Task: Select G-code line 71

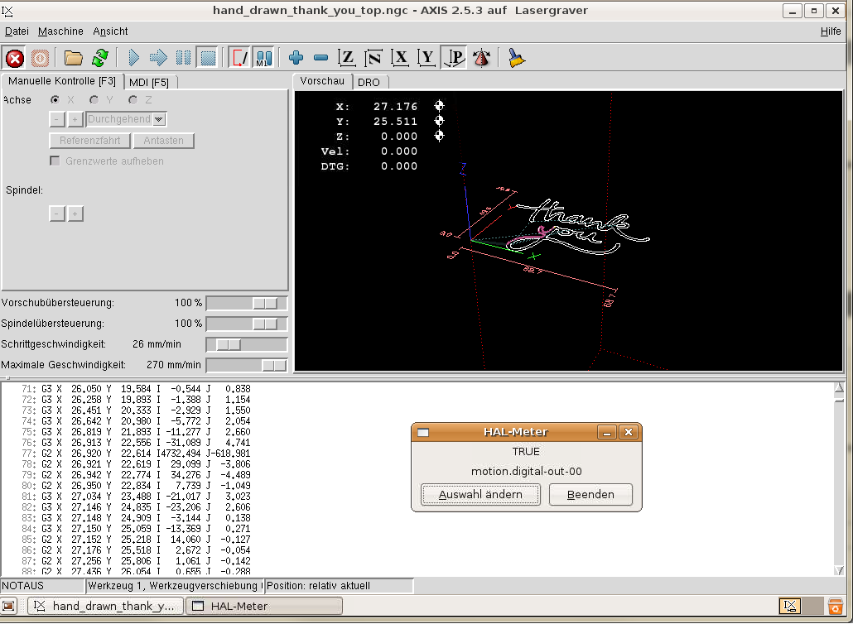Action: (x=136, y=389)
